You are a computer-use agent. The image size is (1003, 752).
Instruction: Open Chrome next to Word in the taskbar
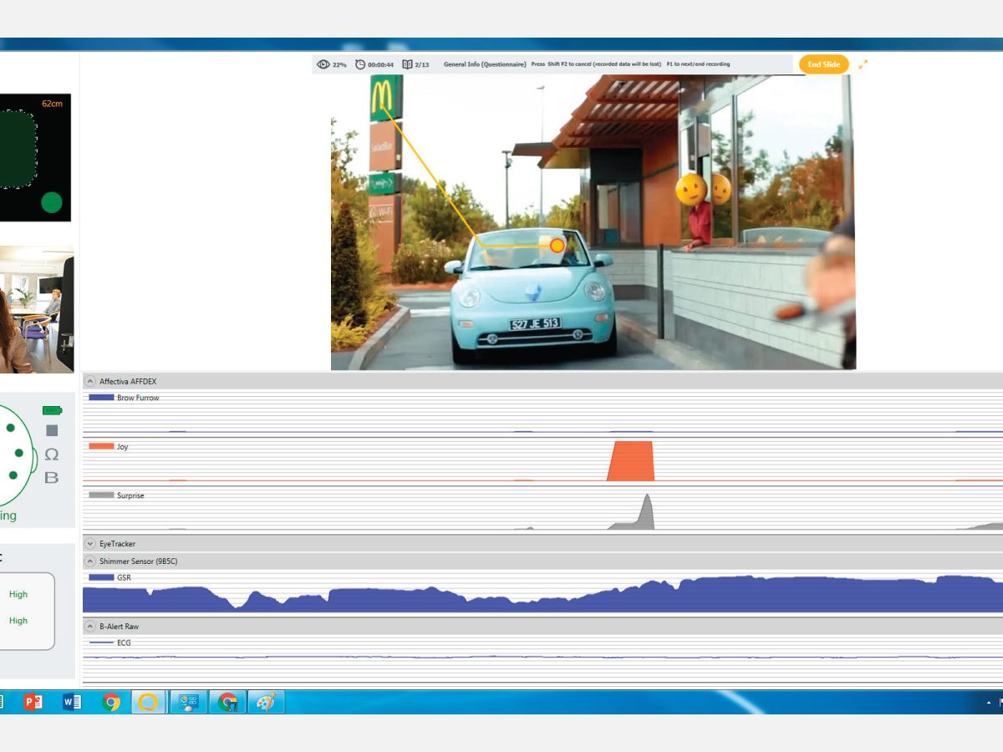(111, 702)
